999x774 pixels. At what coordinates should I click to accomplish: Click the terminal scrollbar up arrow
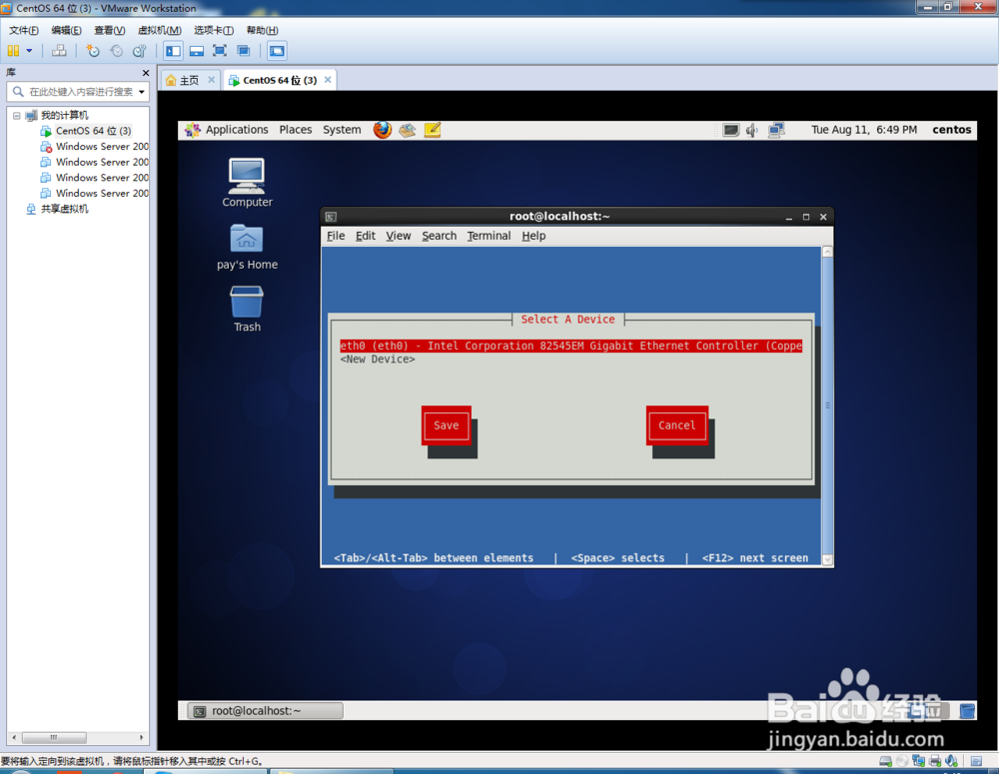[x=827, y=252]
